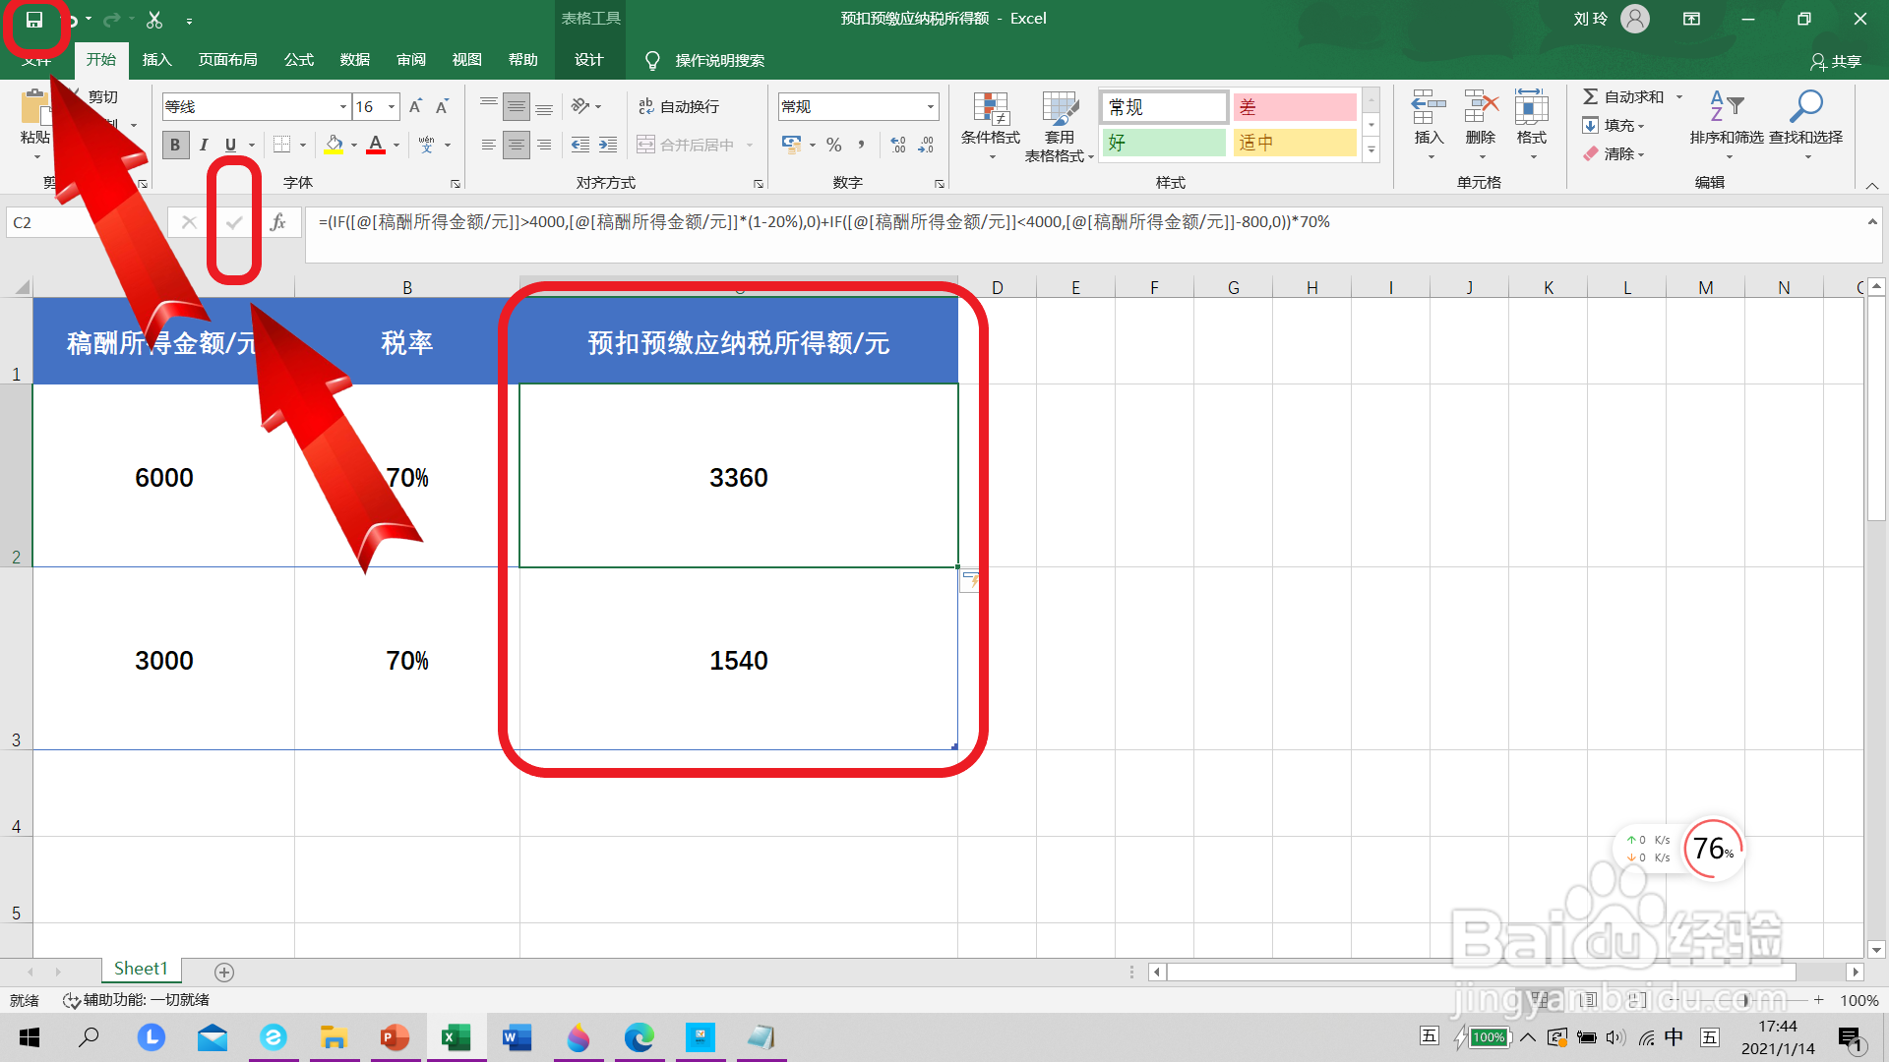This screenshot has height=1062, width=1889.
Task: Select cell containing 1540
Action: pos(739,660)
